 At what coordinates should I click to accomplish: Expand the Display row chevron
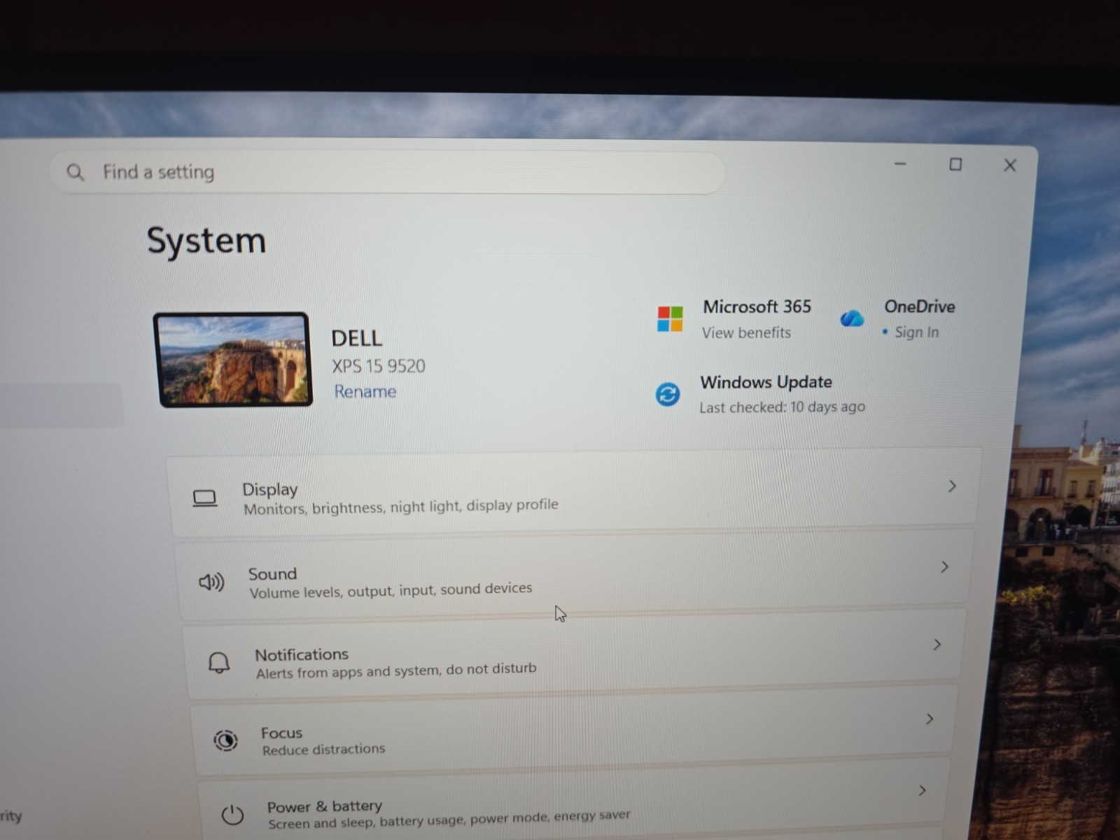952,486
